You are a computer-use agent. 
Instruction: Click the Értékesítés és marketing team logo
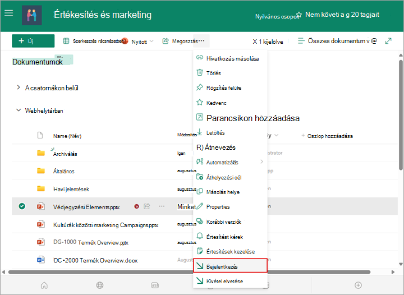(31, 16)
